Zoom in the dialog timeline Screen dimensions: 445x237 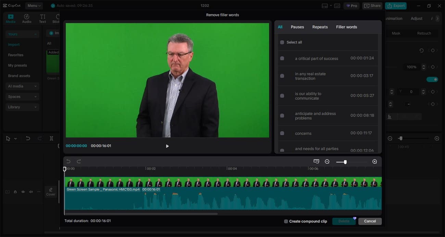click(374, 161)
